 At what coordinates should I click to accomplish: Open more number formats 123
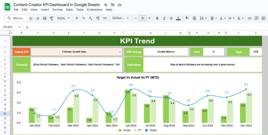click(x=105, y=18)
